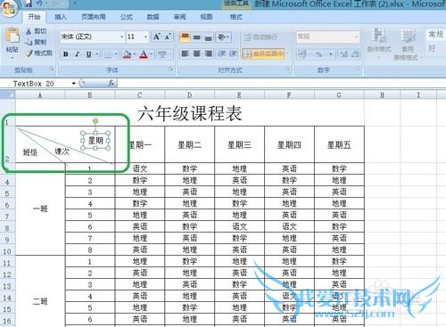446x327 pixels.
Task: Copy the selection (复制)
Action: tap(37, 42)
